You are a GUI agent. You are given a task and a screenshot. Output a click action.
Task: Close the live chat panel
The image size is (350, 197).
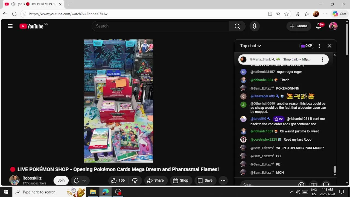[329, 46]
